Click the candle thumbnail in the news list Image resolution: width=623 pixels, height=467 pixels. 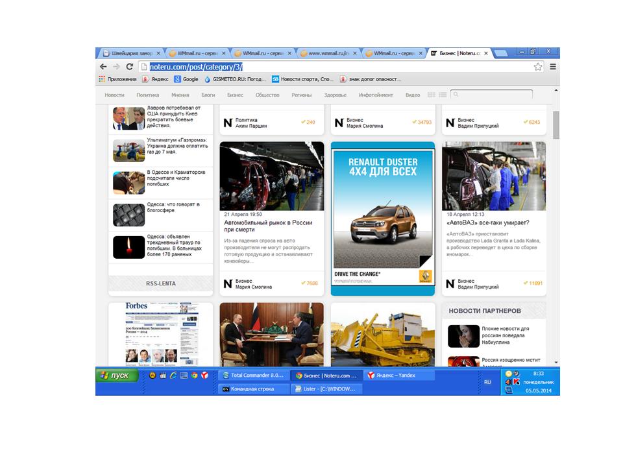(128, 247)
